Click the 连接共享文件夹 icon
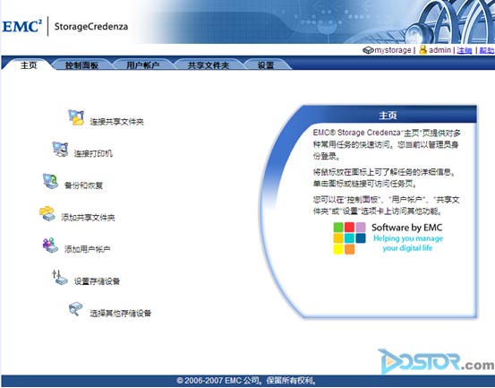The image size is (495, 388). [76, 117]
